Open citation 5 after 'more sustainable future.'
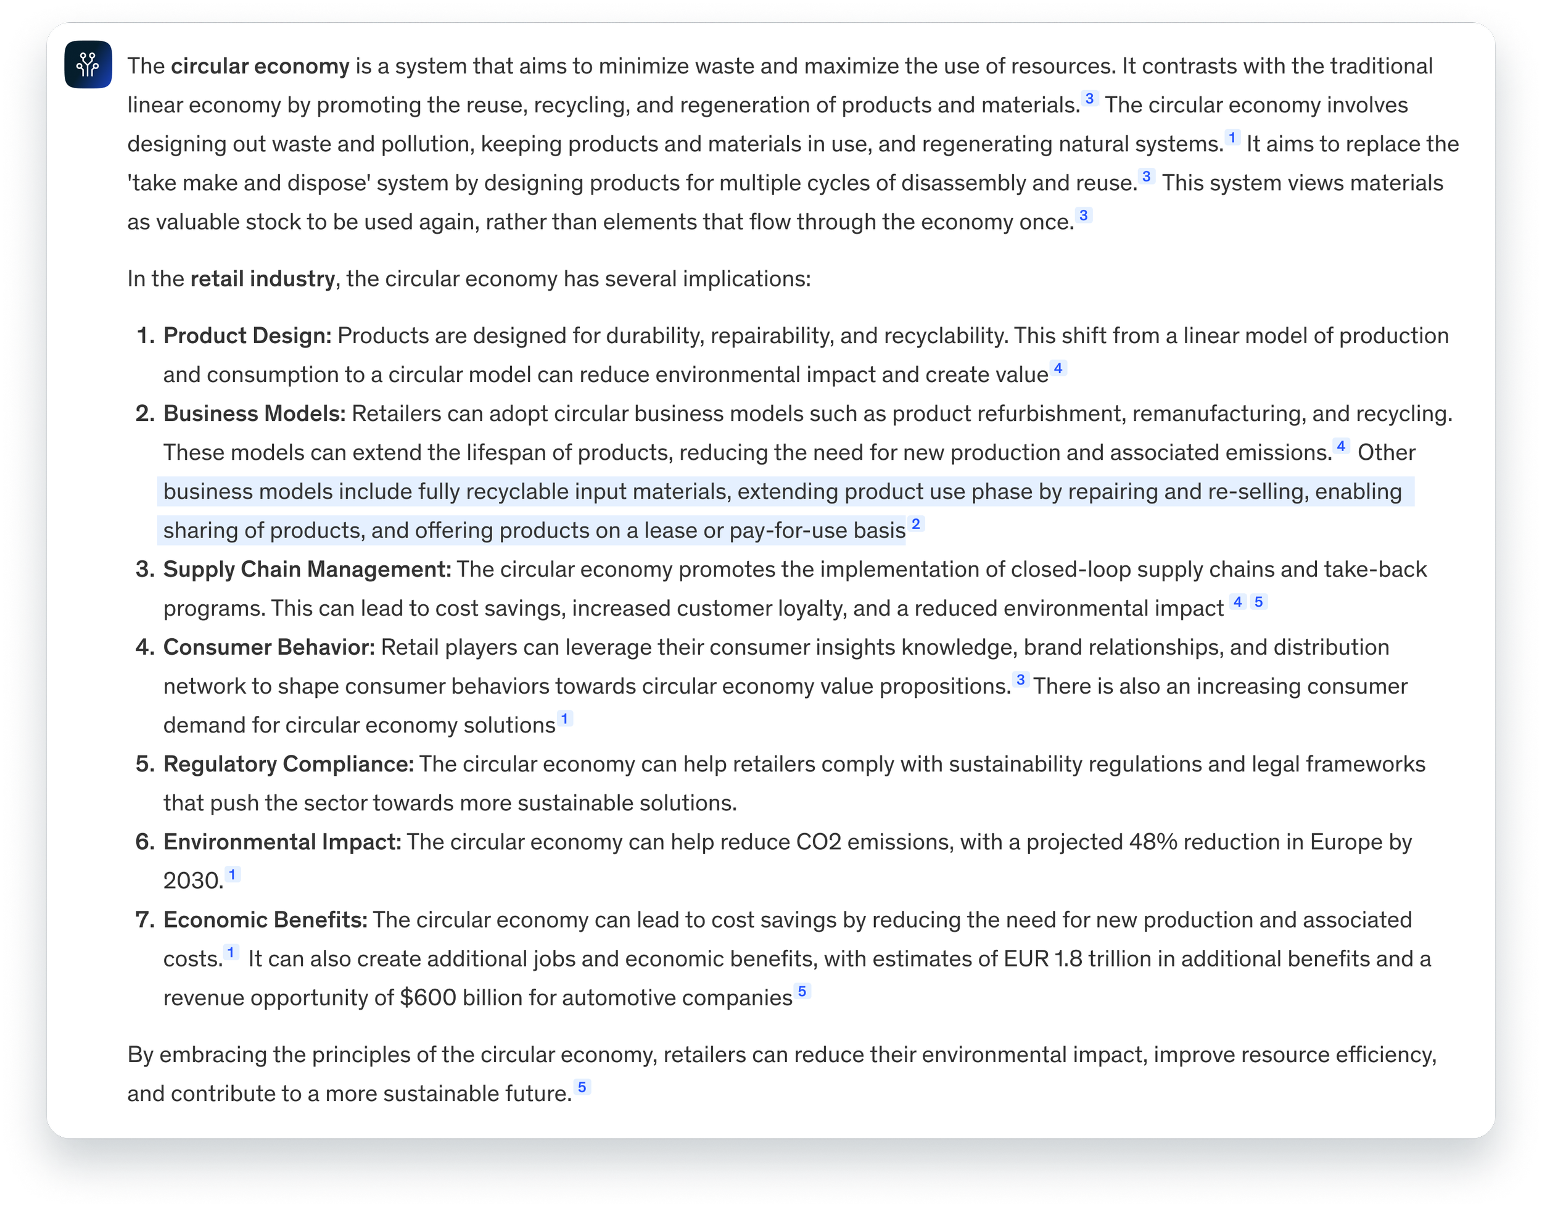Screen dimensions: 1542x1209 pos(582,1087)
